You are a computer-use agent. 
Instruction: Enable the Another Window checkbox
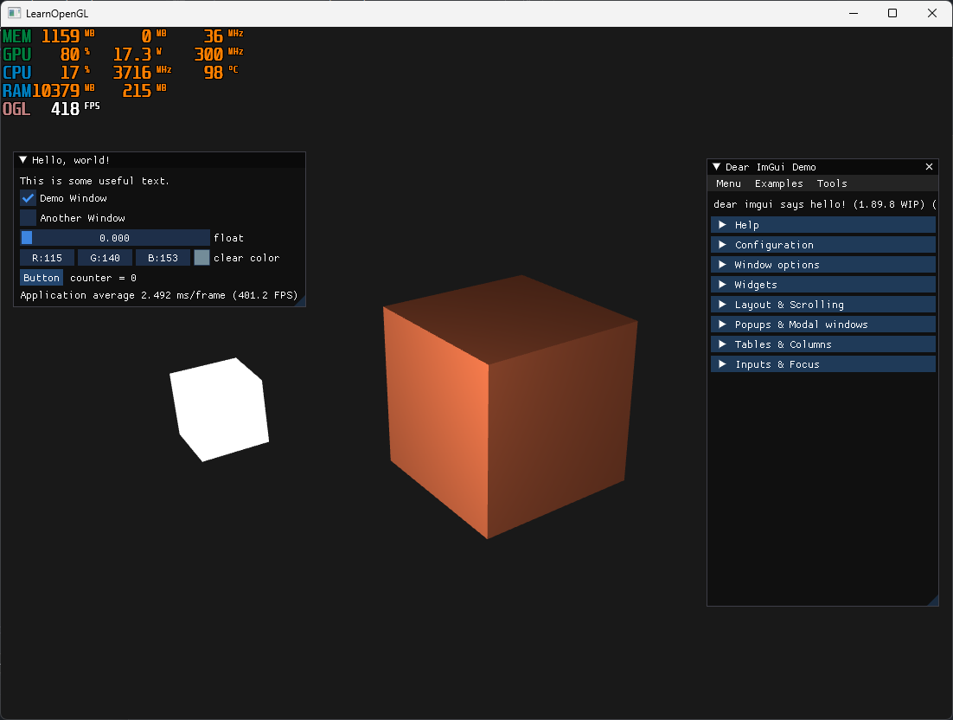[29, 218]
